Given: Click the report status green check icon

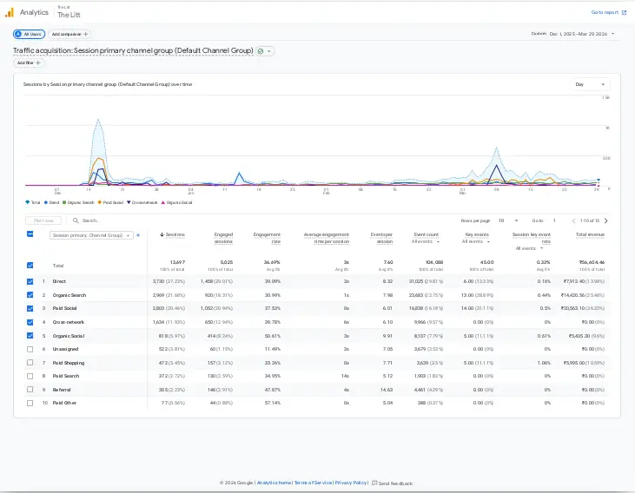Looking at the screenshot, I should [x=261, y=51].
